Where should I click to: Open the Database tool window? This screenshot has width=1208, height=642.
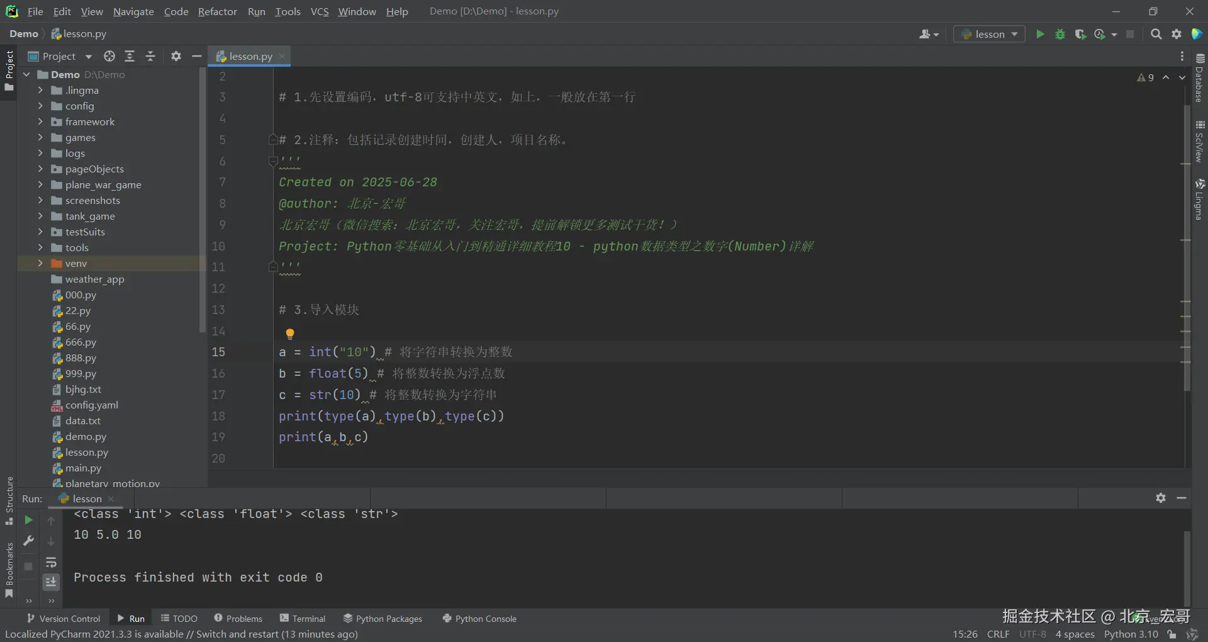tap(1200, 77)
